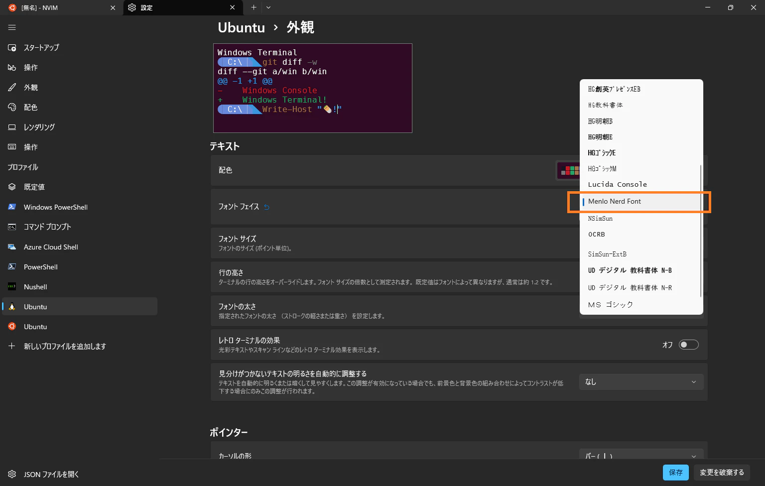Reset フォント フェイス with the blue arrow
Screen dimensions: 765x486
coord(266,207)
